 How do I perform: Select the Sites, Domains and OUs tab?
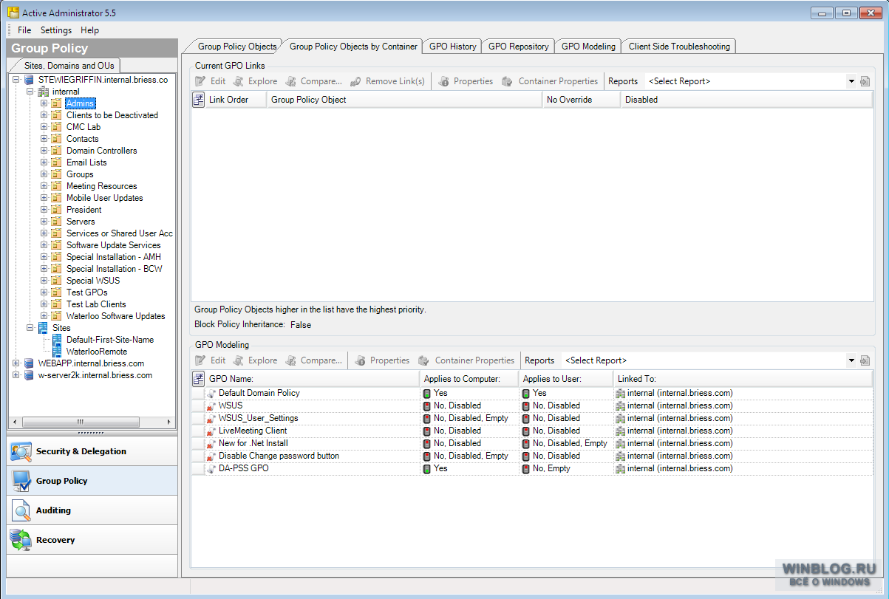(69, 66)
